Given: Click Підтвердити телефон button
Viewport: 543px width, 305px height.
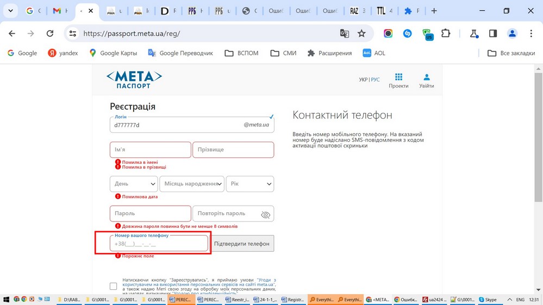Looking at the screenshot, I should tap(242, 244).
